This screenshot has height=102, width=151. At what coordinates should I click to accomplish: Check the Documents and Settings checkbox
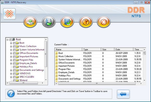click(14, 70)
